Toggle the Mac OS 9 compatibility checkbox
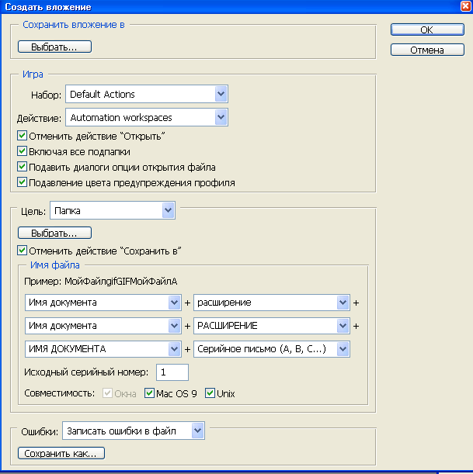The width and height of the screenshot is (473, 474). pyautogui.click(x=149, y=393)
